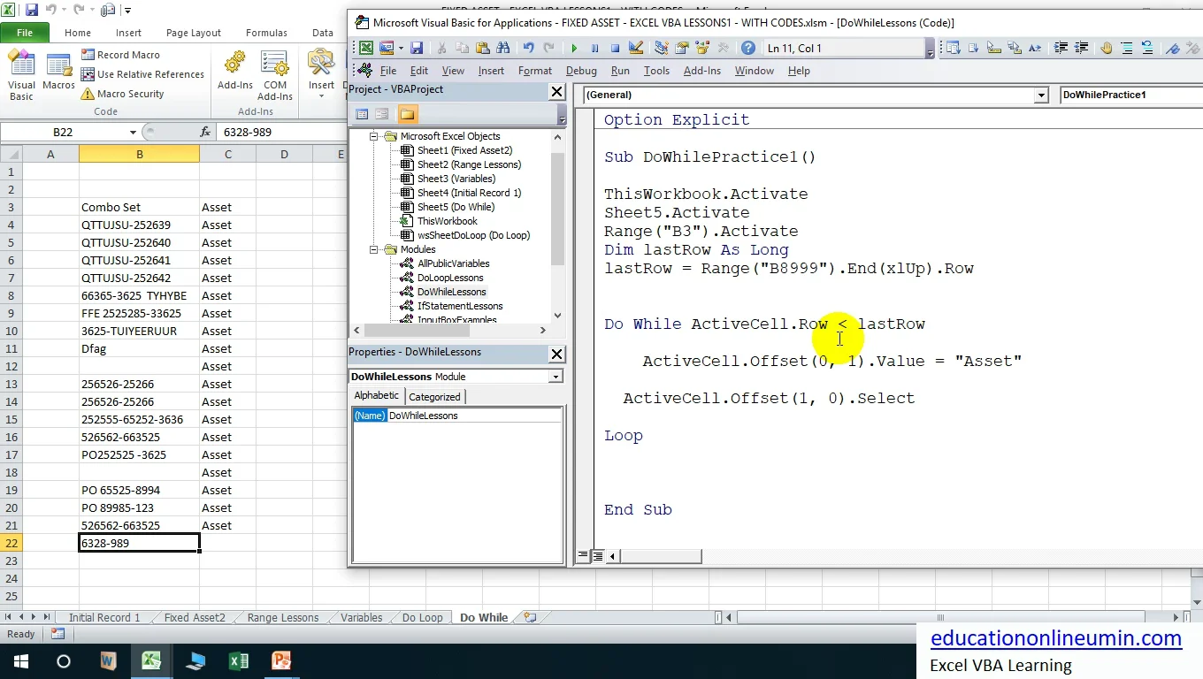Open Properties Window toolbar icon
1203x679 pixels.
pyautogui.click(x=681, y=48)
